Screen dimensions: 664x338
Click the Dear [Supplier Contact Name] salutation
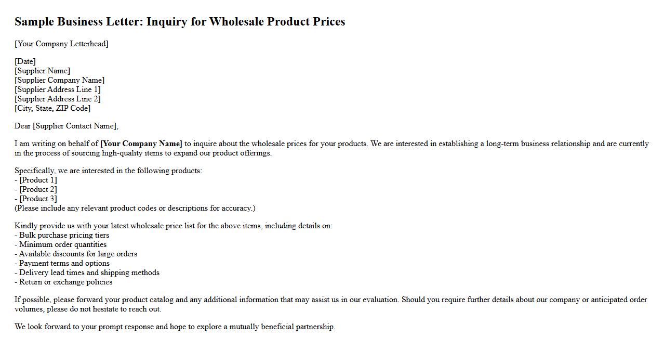(67, 126)
